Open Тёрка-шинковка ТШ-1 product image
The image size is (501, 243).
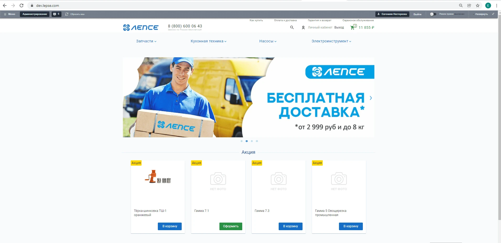click(x=158, y=177)
